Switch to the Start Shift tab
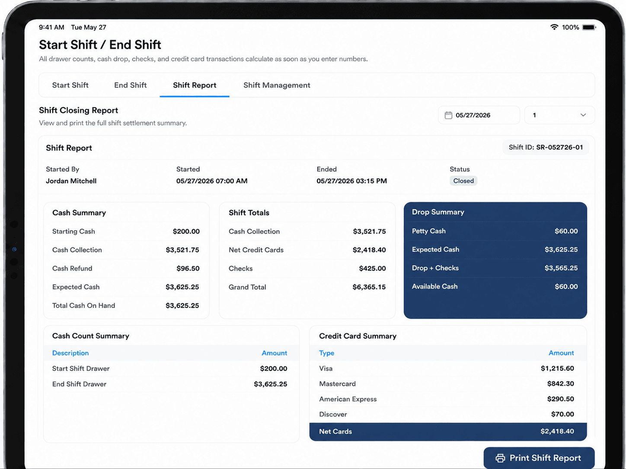Image resolution: width=626 pixels, height=469 pixels. coord(70,85)
